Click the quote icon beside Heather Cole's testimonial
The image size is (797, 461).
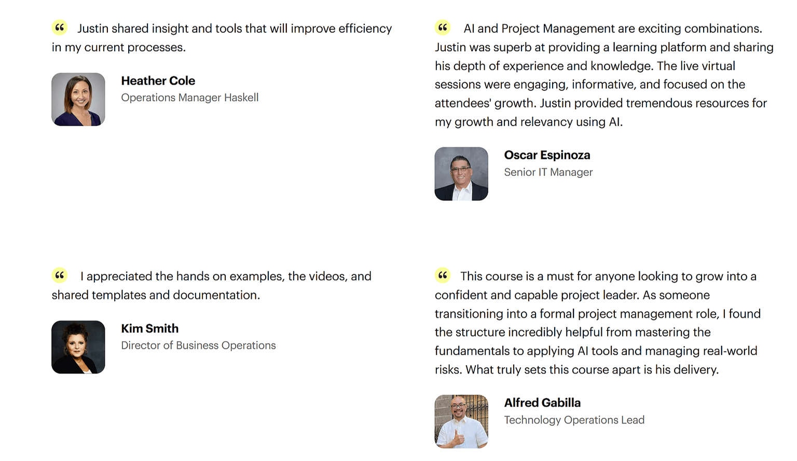[60, 27]
